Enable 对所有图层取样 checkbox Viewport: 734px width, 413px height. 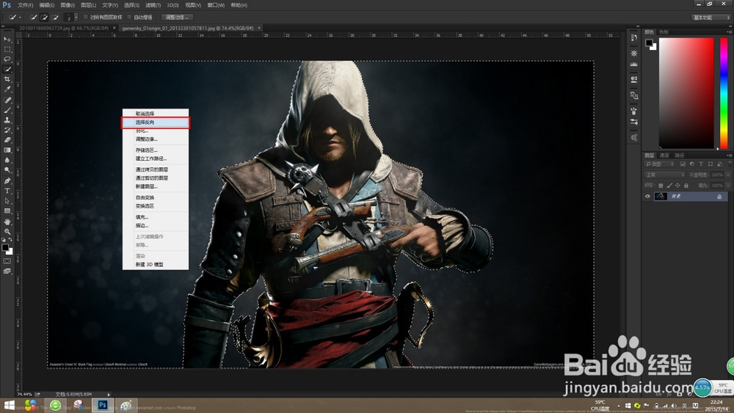coord(86,18)
